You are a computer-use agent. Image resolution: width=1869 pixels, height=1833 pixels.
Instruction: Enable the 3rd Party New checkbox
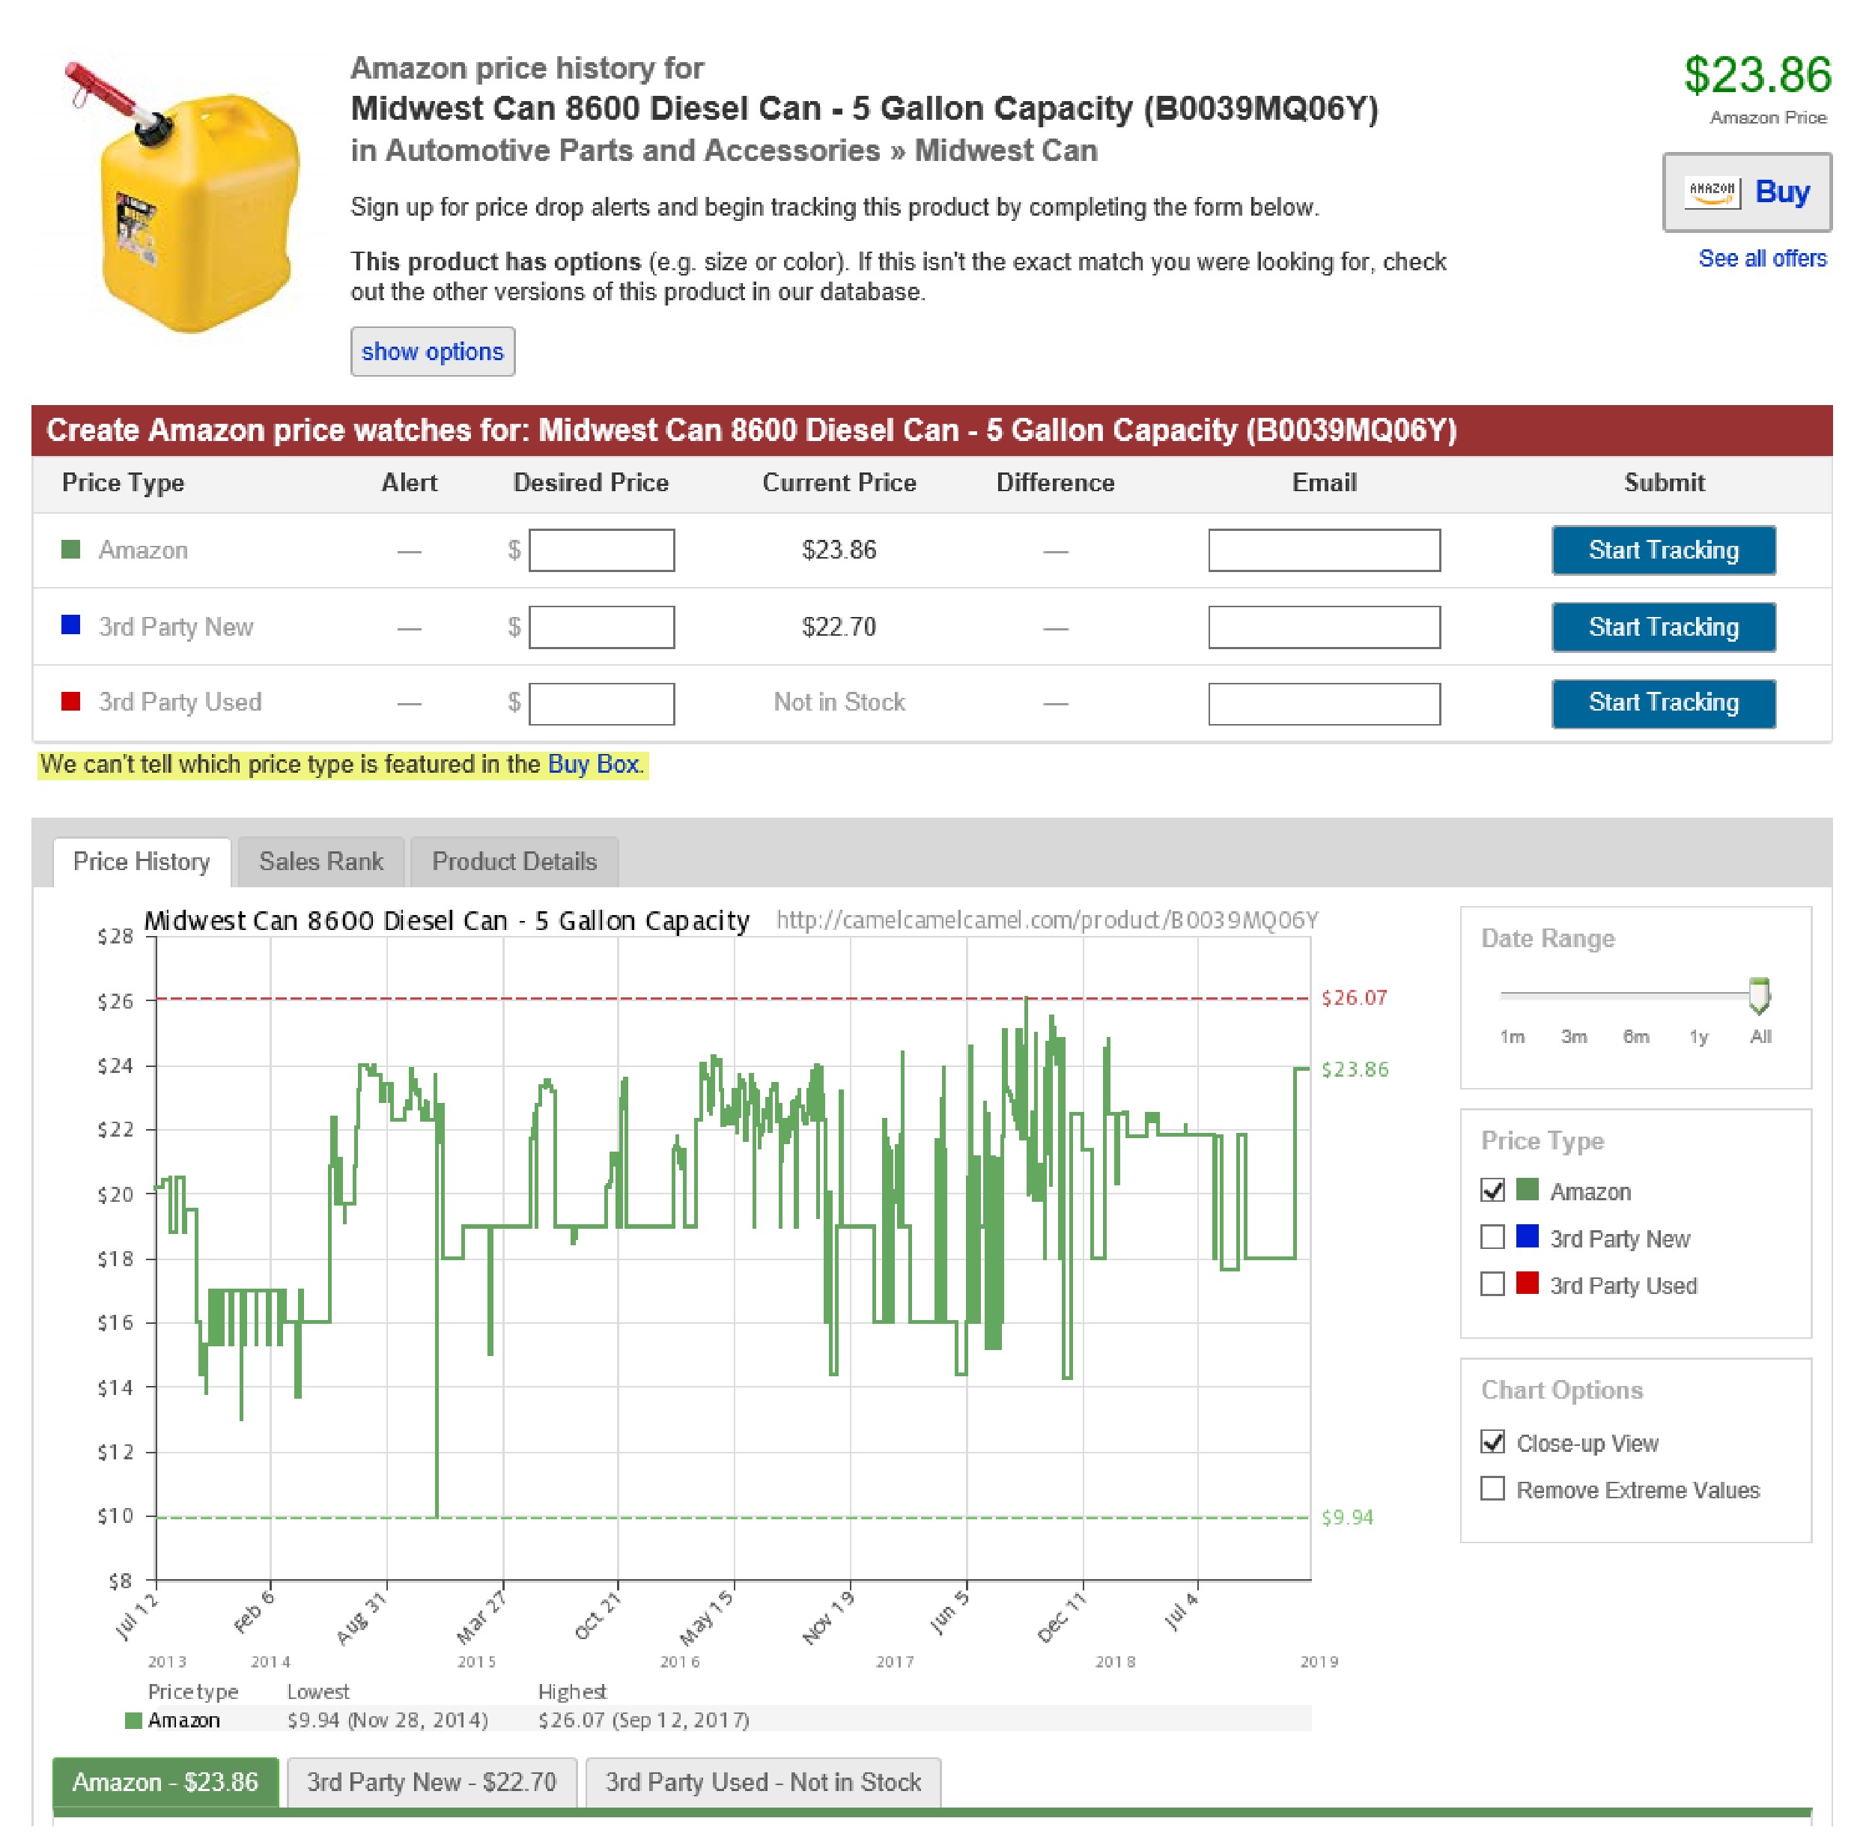point(1492,1237)
